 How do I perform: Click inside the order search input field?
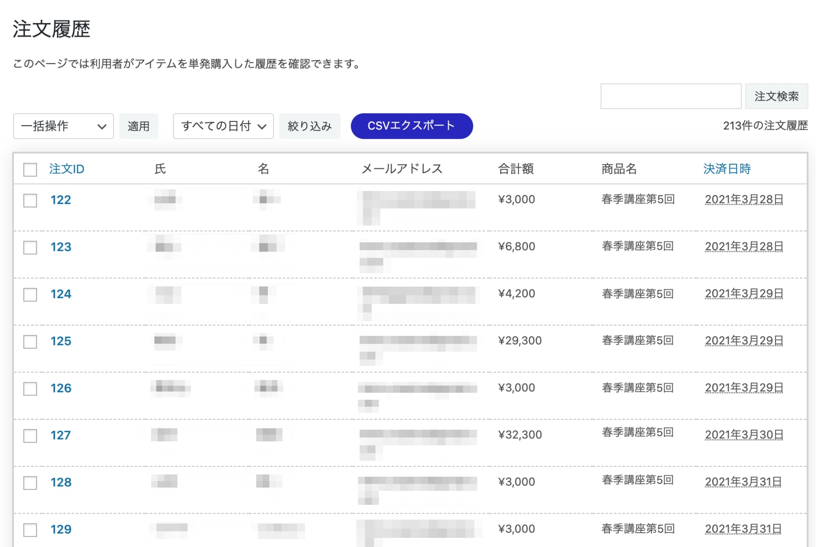point(671,96)
